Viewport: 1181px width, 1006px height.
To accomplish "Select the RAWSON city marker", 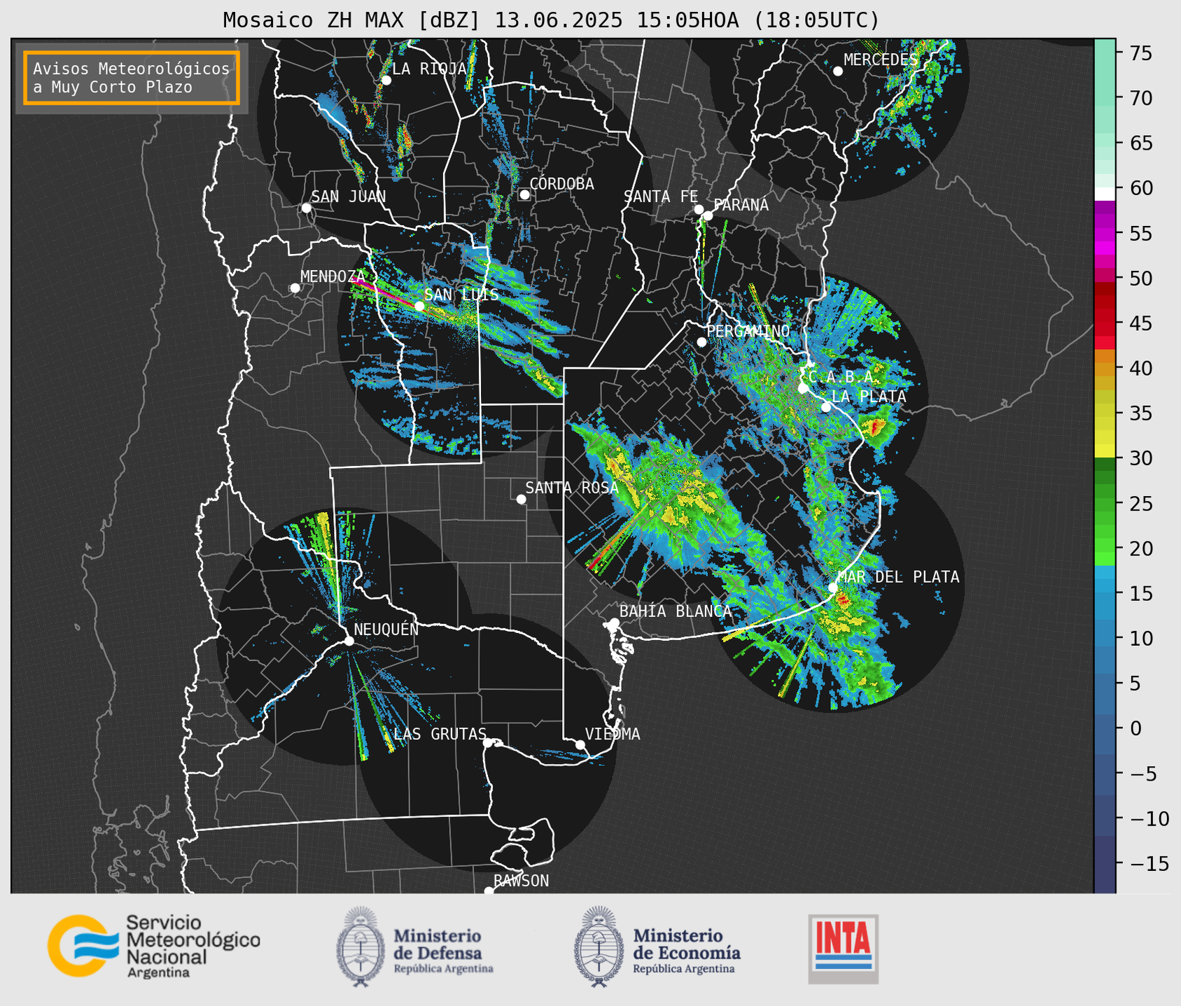I will click(489, 891).
